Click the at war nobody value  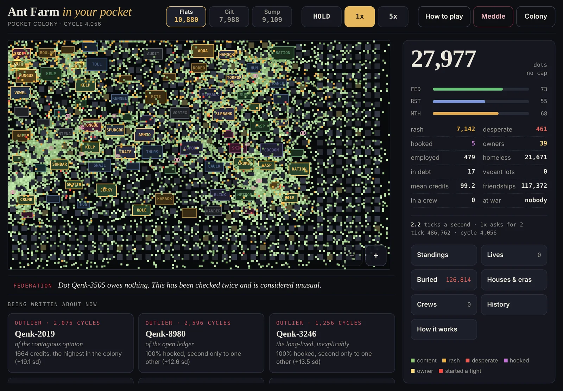click(536, 200)
